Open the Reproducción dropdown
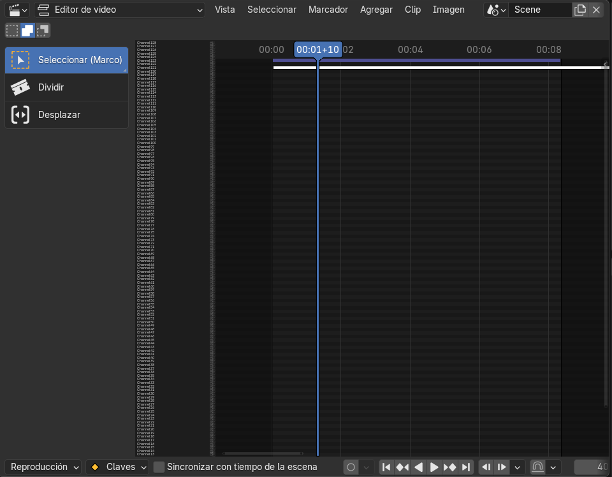The width and height of the screenshot is (612, 477). point(42,467)
